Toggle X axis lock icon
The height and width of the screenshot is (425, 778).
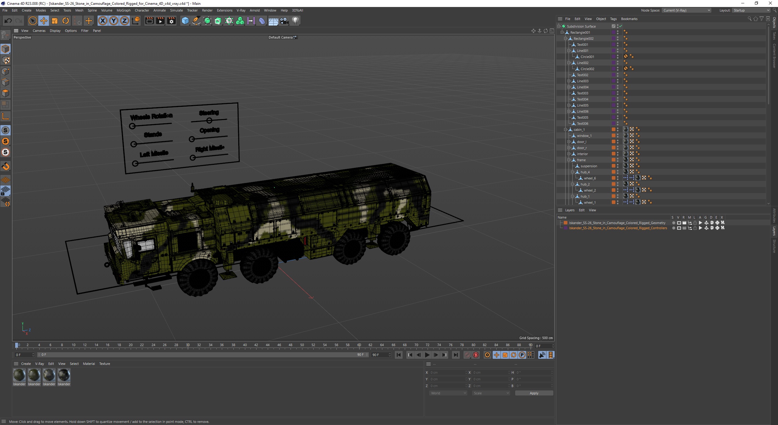103,21
